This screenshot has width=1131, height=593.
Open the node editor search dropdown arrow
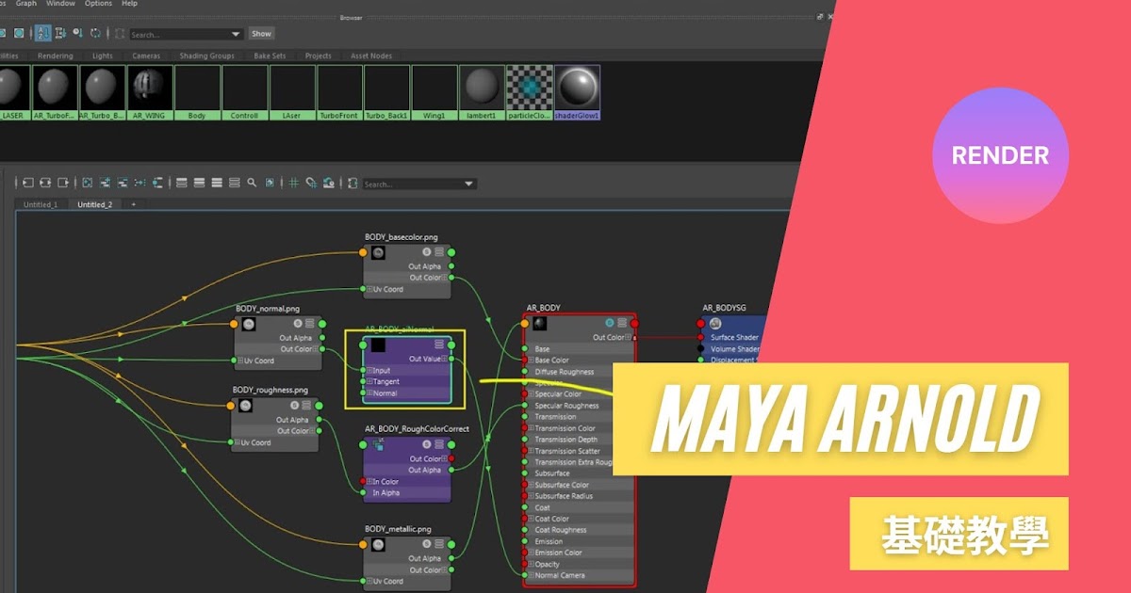point(468,184)
